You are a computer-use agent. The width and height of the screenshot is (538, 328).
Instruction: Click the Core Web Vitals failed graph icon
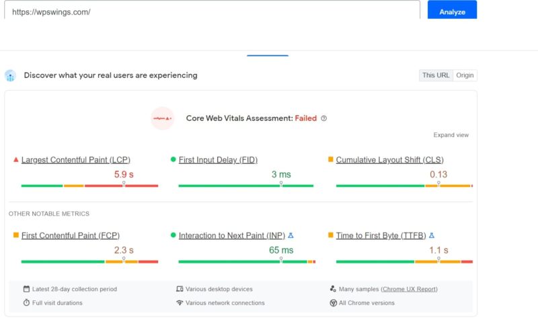tap(162, 118)
